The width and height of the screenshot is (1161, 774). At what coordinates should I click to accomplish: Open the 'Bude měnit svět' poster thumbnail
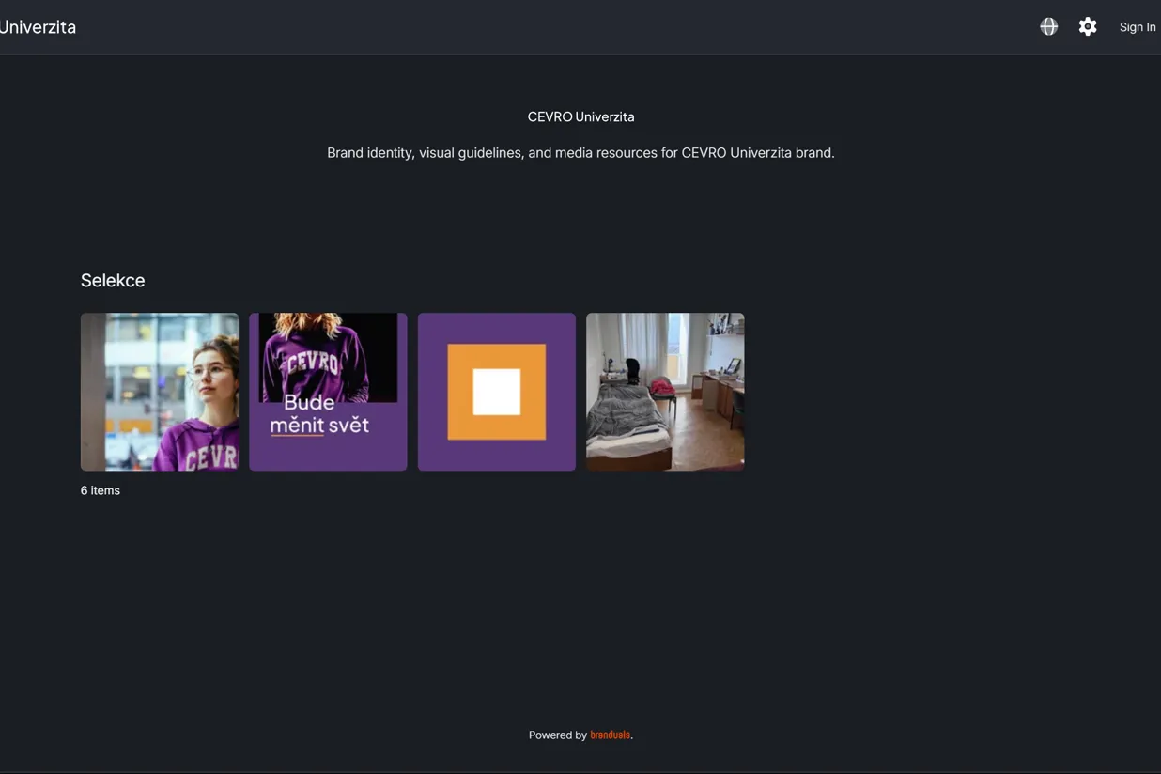(x=328, y=392)
